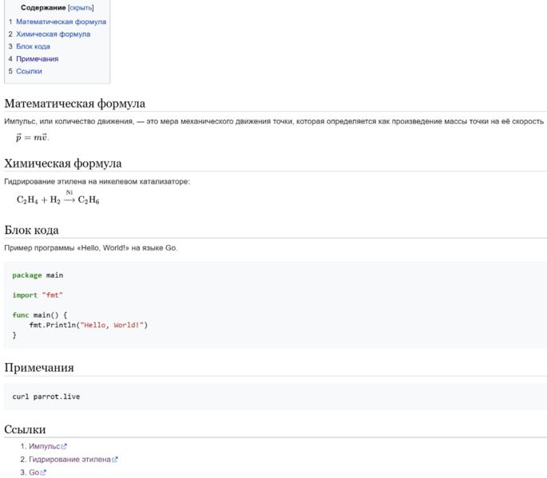Hide the table of contents via «скрыть»
This screenshot has width=547, height=478.
point(81,8)
